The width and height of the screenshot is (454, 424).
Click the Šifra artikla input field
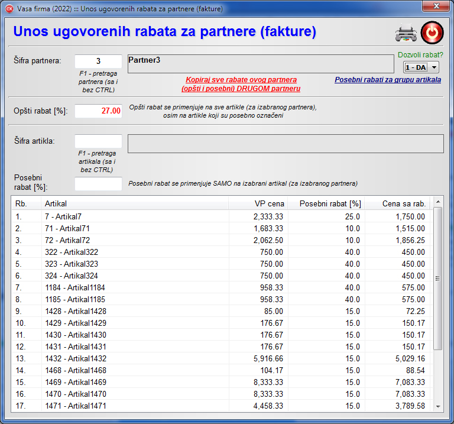[x=99, y=141]
